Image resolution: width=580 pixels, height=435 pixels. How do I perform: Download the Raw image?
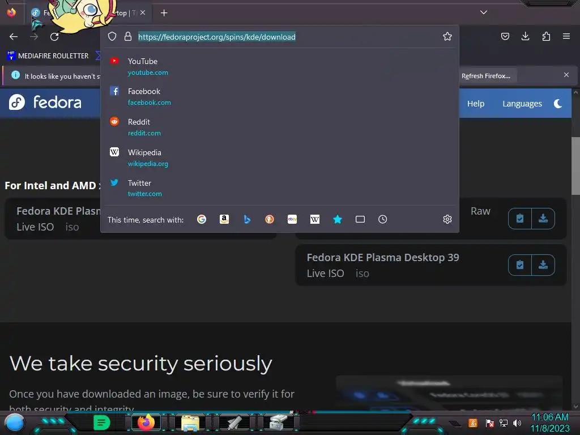(x=543, y=219)
